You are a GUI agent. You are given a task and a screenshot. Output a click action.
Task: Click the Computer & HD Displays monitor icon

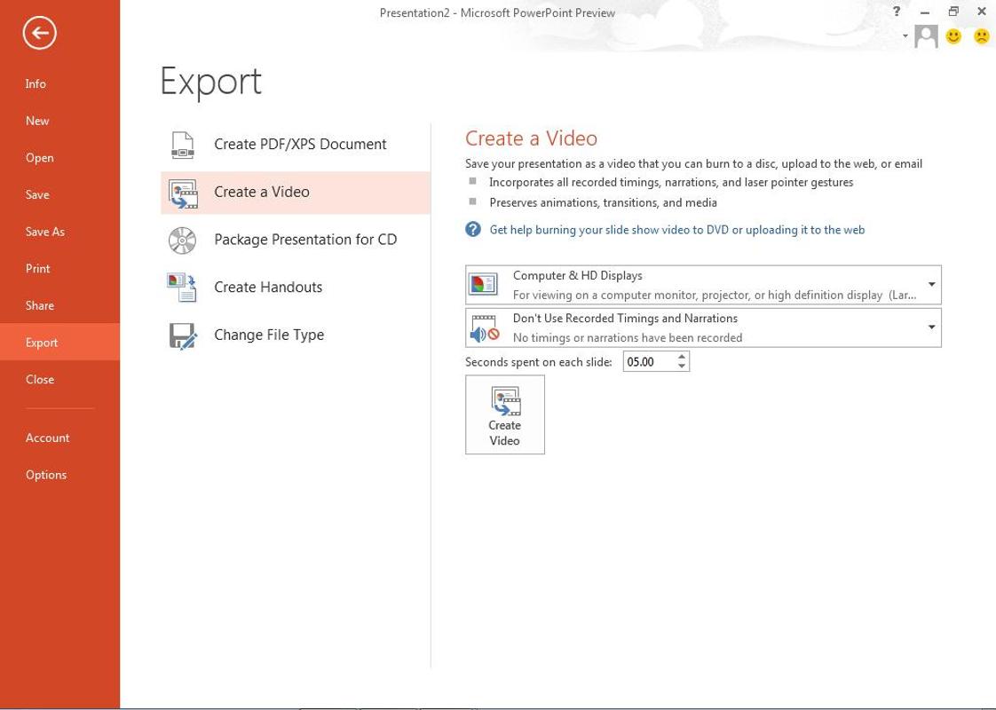(483, 285)
